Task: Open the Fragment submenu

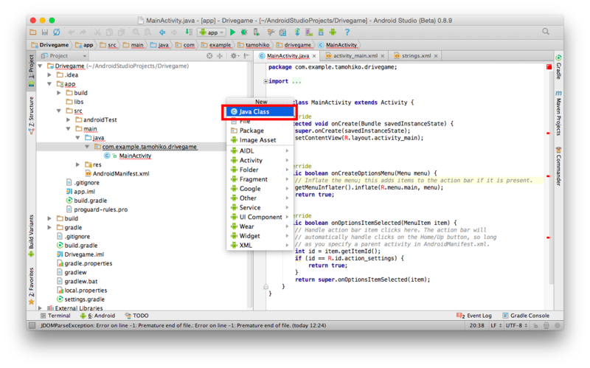Action: point(260,179)
